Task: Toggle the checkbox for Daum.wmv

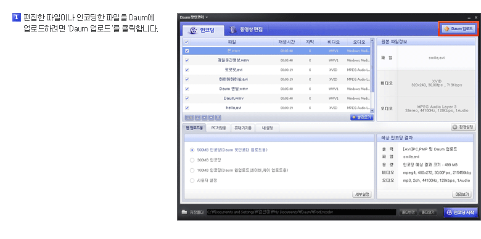Action: pyautogui.click(x=187, y=99)
